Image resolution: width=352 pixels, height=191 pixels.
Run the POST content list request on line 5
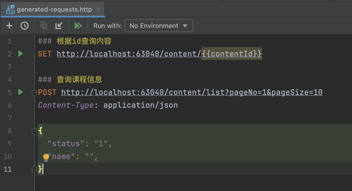20,92
